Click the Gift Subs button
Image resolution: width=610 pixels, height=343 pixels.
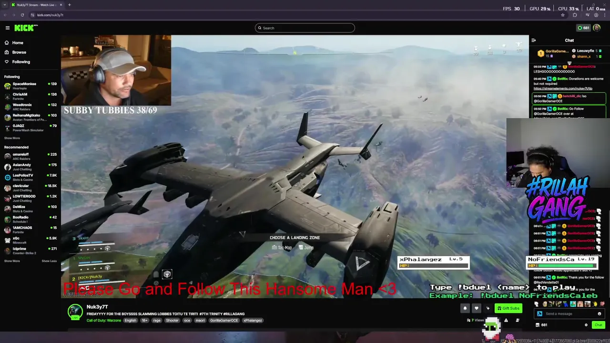tap(508, 308)
